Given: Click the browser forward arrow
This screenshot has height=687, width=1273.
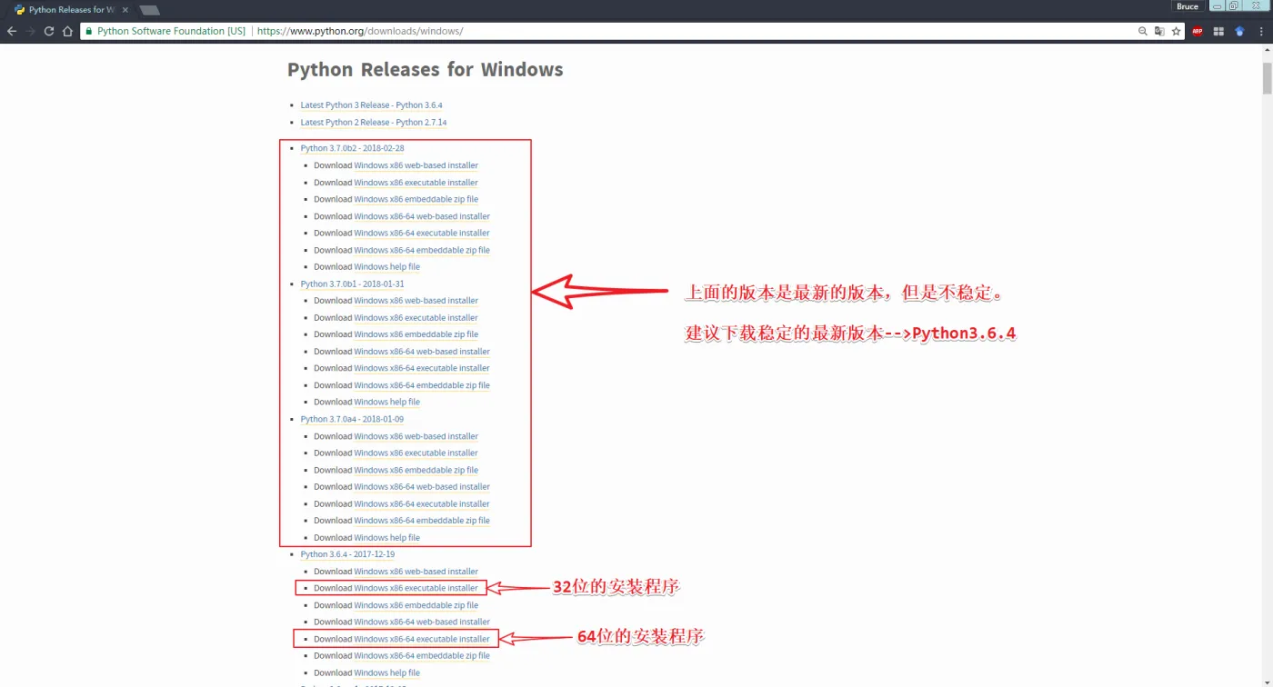Looking at the screenshot, I should 31,31.
